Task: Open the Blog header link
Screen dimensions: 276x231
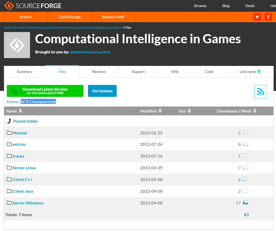Action: [226, 6]
